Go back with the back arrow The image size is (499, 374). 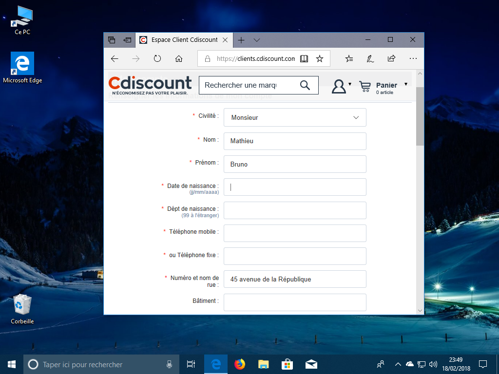pos(115,58)
